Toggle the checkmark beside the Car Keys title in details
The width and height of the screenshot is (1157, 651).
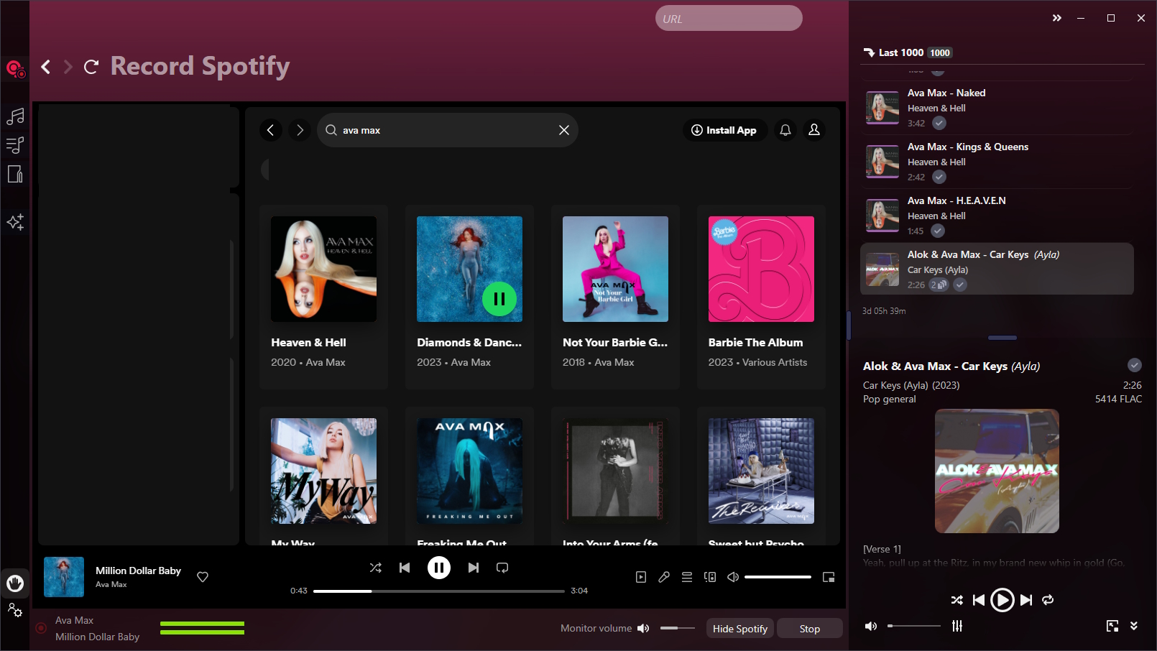[x=1135, y=365]
